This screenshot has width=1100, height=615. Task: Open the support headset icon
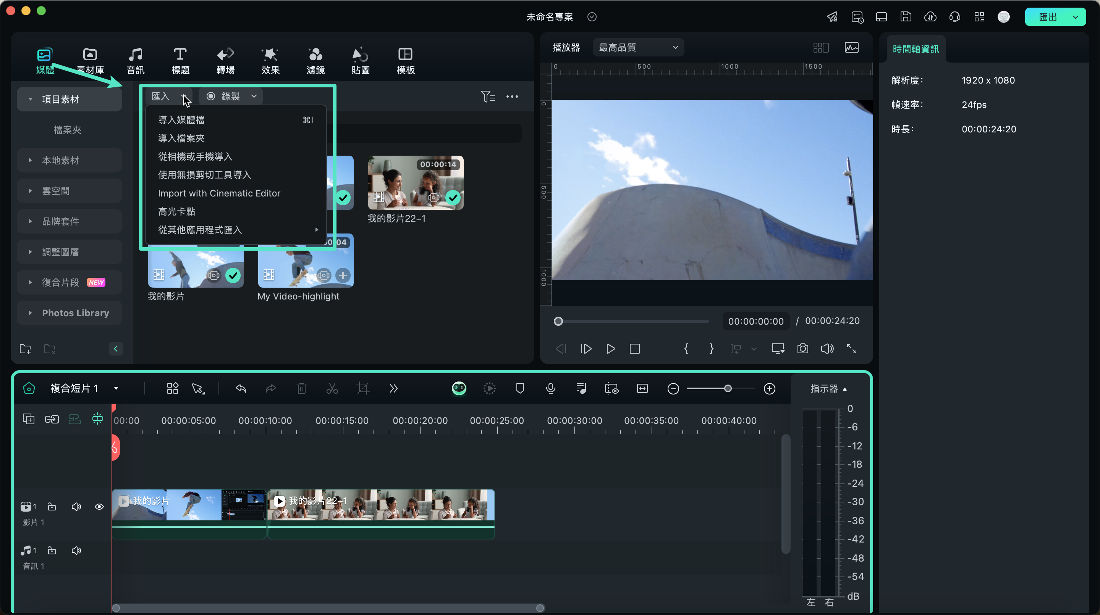coord(954,17)
